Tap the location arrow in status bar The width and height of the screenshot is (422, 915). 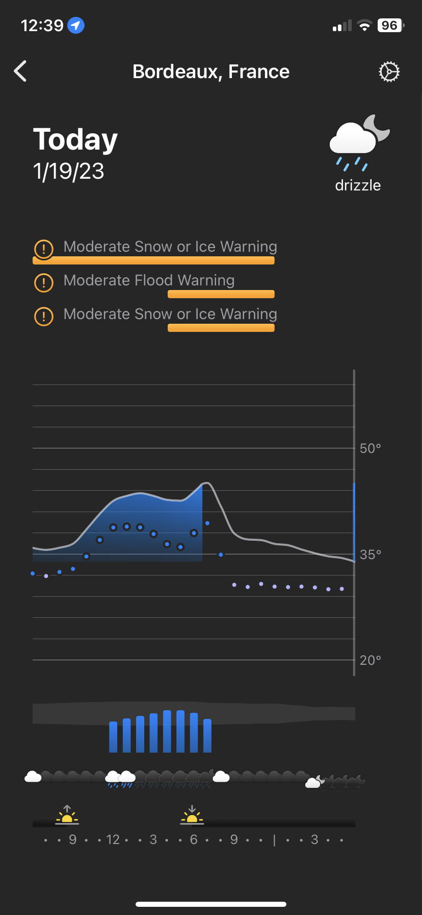tap(76, 25)
